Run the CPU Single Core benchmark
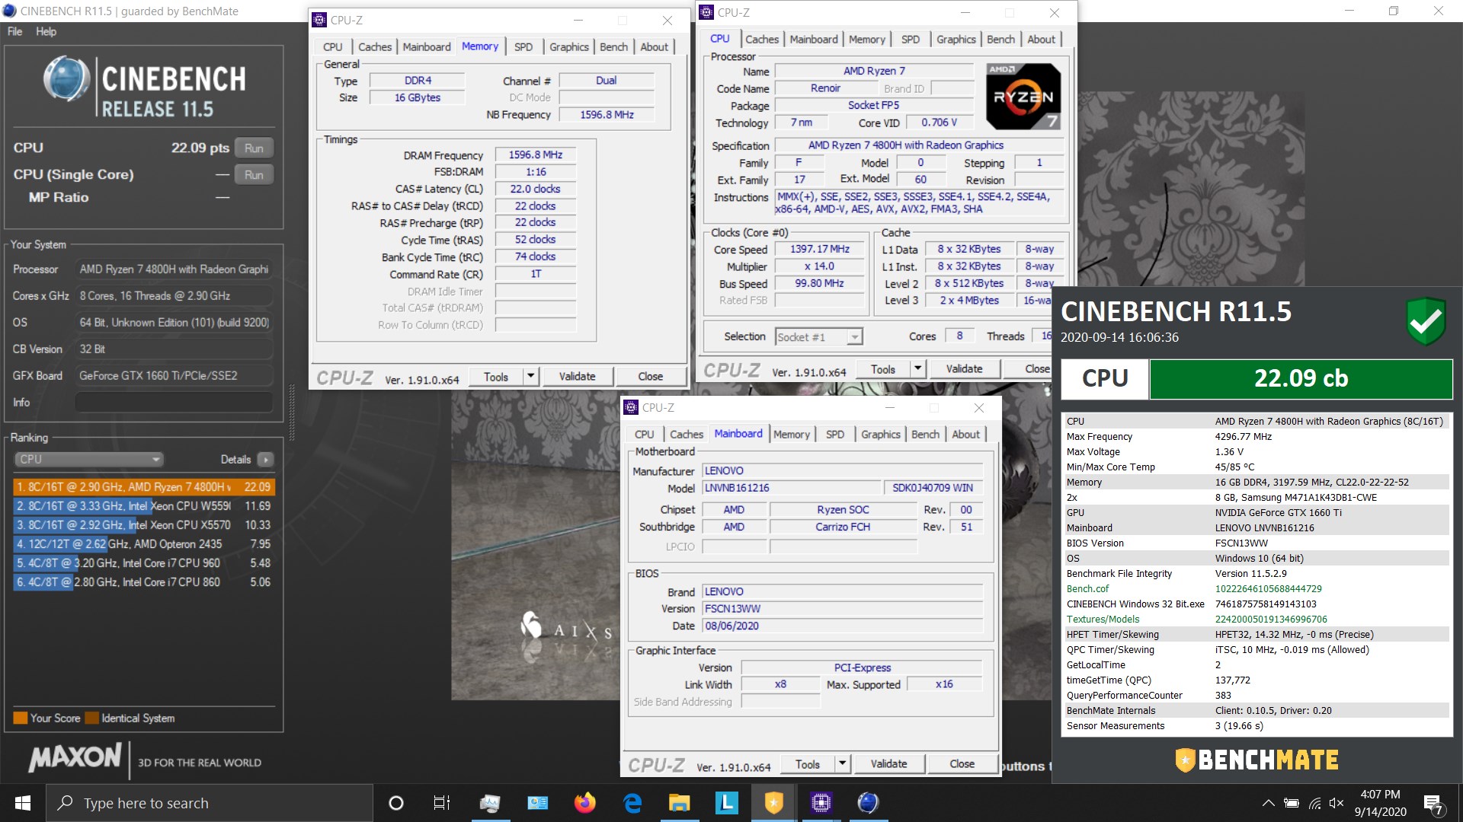 tap(254, 175)
